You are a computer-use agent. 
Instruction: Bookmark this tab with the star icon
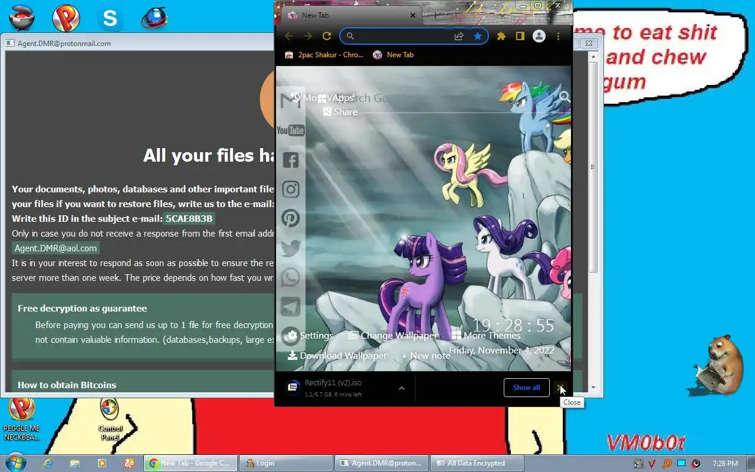[478, 36]
